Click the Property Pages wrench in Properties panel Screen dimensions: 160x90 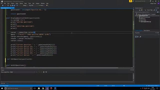tap(140, 37)
